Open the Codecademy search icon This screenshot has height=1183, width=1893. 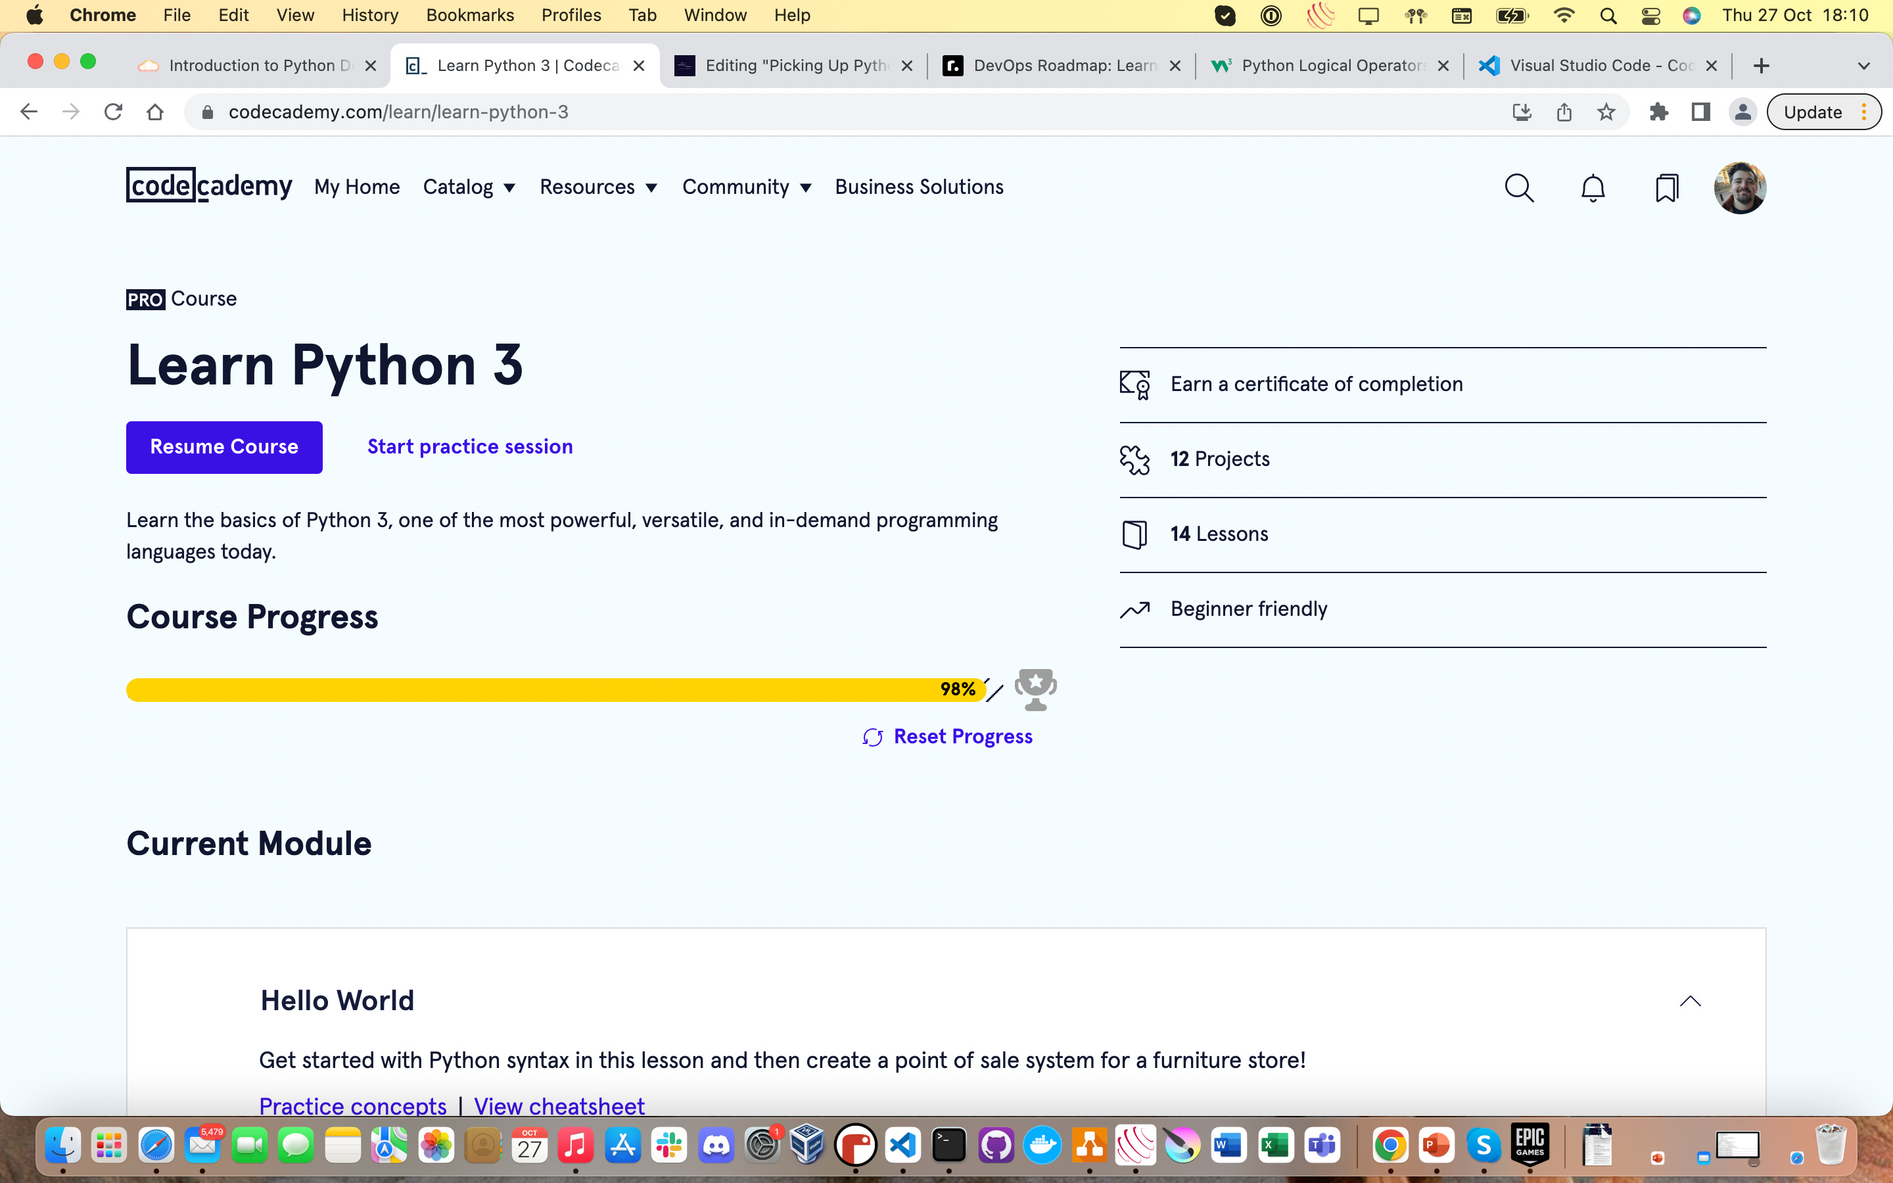click(x=1519, y=188)
